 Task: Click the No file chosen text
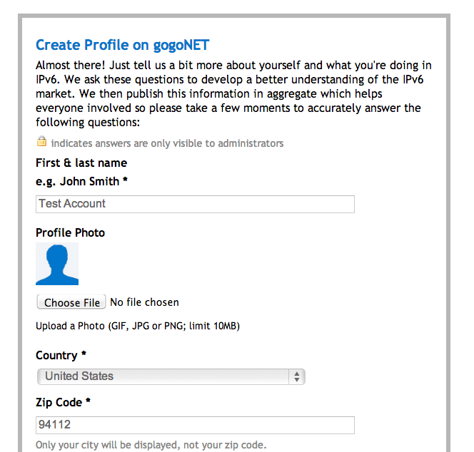144,302
